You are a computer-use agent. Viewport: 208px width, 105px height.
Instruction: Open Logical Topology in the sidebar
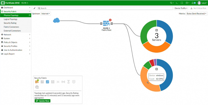pos(11,19)
